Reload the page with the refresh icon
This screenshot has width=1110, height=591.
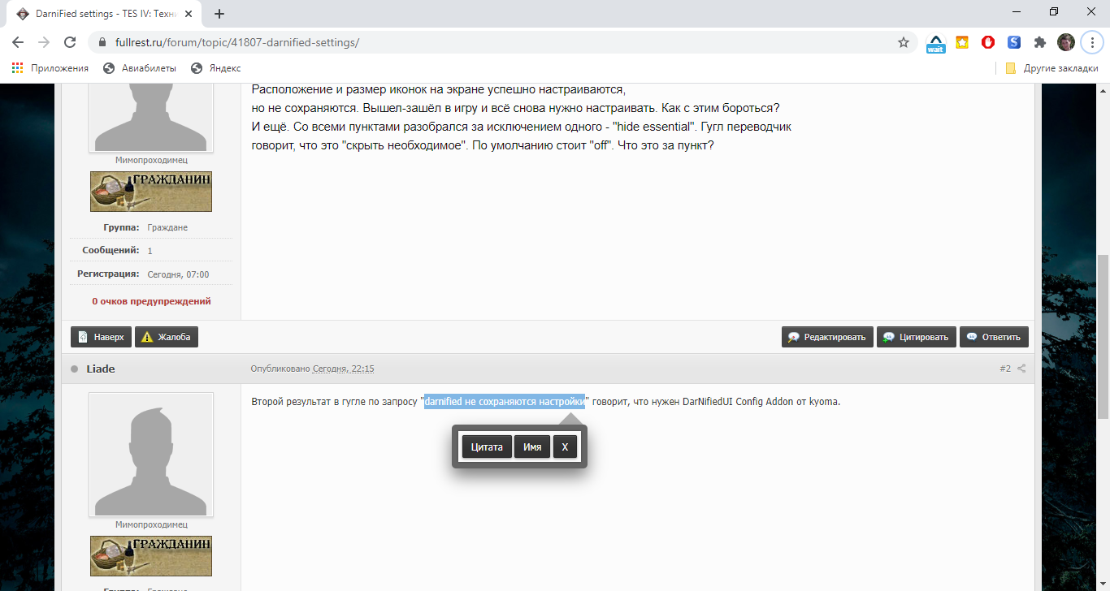[70, 42]
